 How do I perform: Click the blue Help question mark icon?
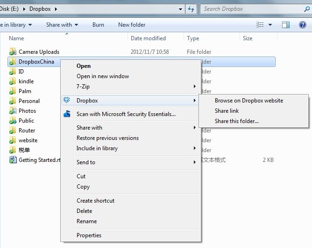tap(303, 25)
